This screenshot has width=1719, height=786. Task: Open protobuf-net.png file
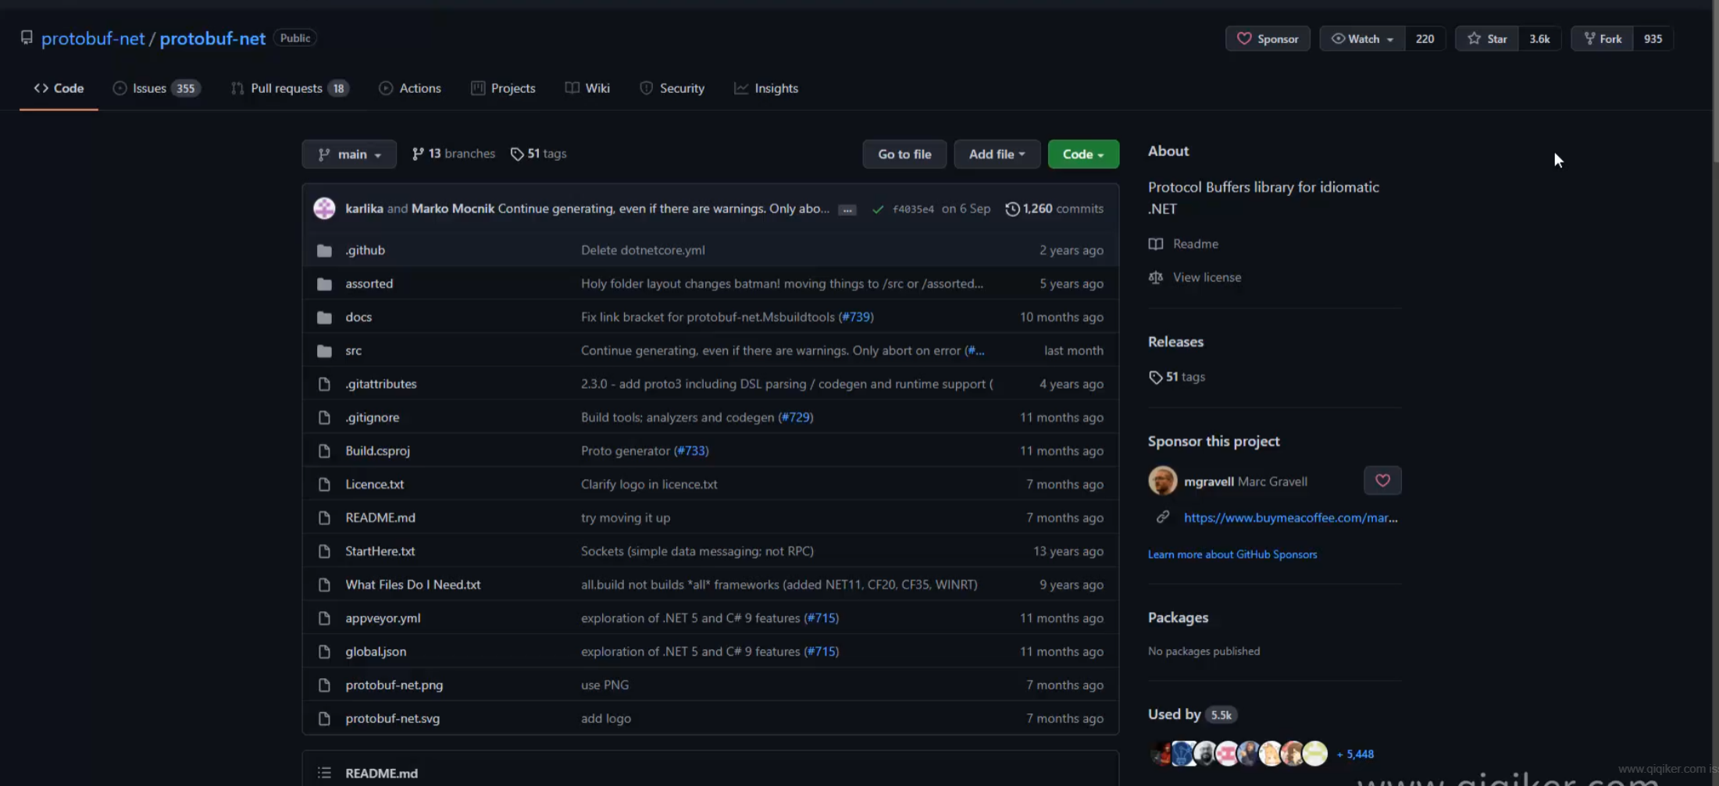tap(394, 685)
